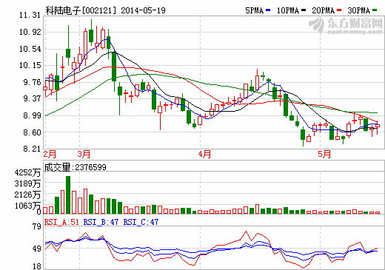
Task: Click the 30PMA legend label
Action: point(359,10)
